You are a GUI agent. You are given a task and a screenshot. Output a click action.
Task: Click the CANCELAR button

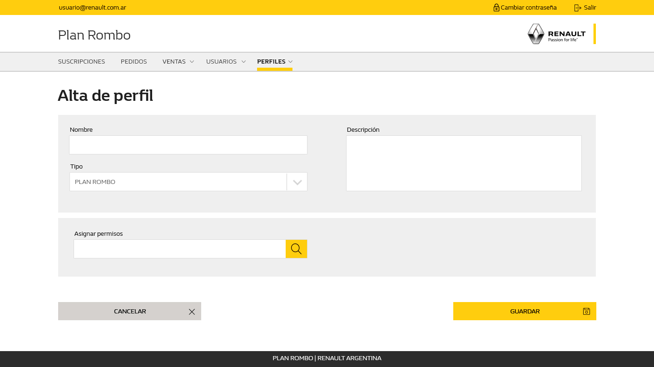coord(129,311)
